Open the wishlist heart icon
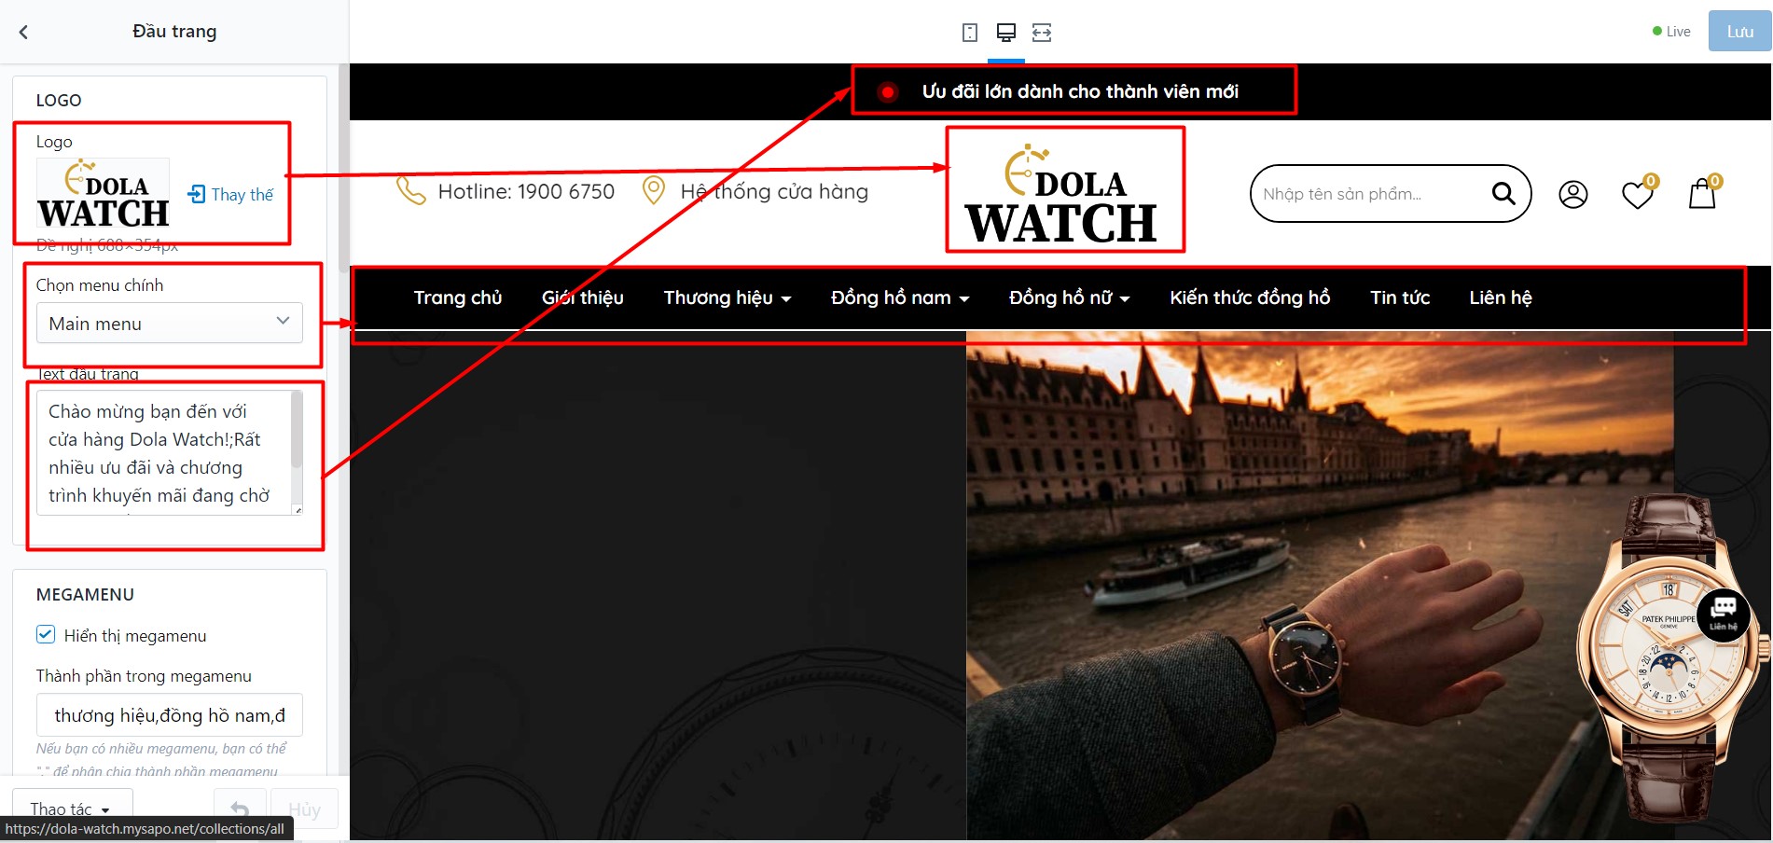This screenshot has width=1773, height=843. (x=1638, y=193)
